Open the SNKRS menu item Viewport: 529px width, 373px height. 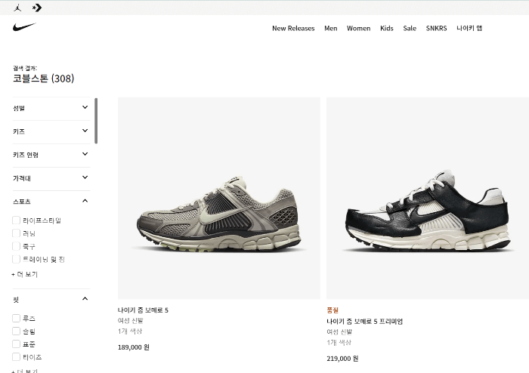click(436, 28)
